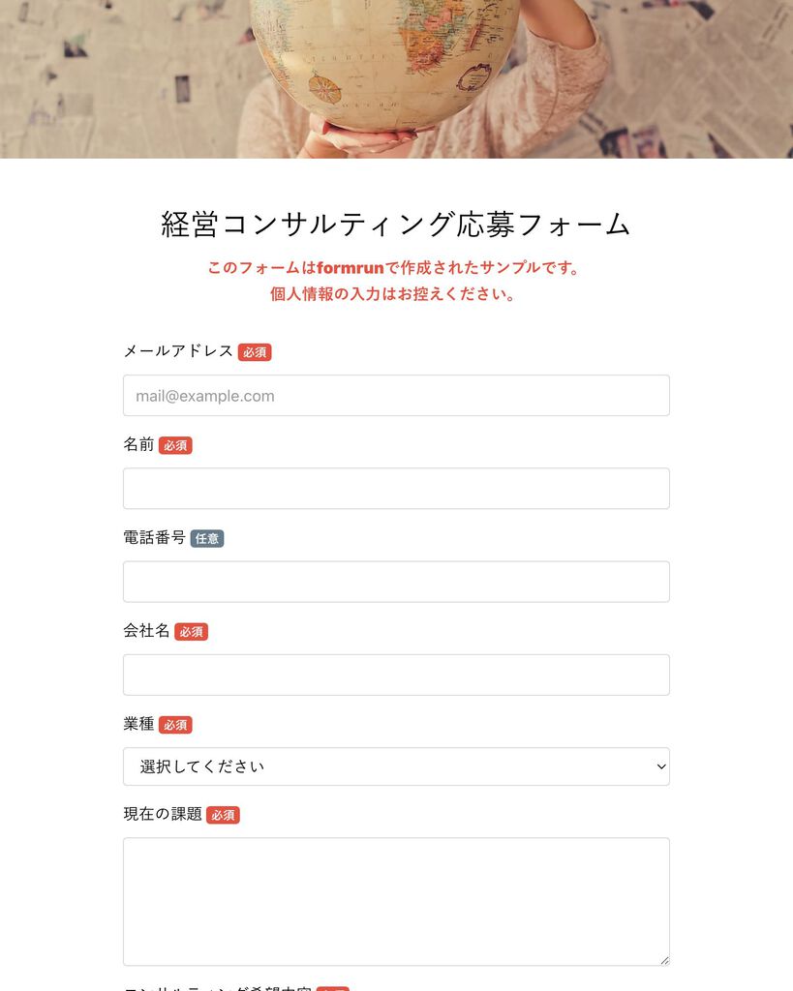The height and width of the screenshot is (991, 793).
Task: Click the 必須 badge beside 会社名
Action: [x=191, y=631]
